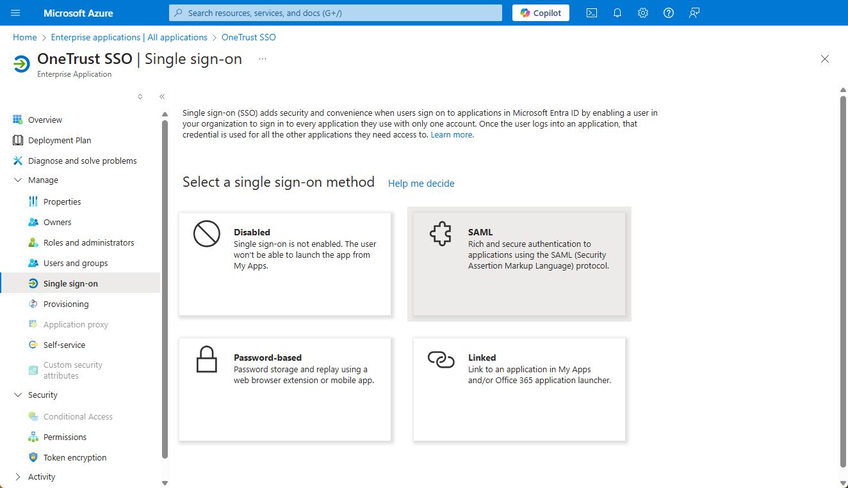This screenshot has height=488, width=848.
Task: Follow the Learn more link
Action: pyautogui.click(x=452, y=135)
